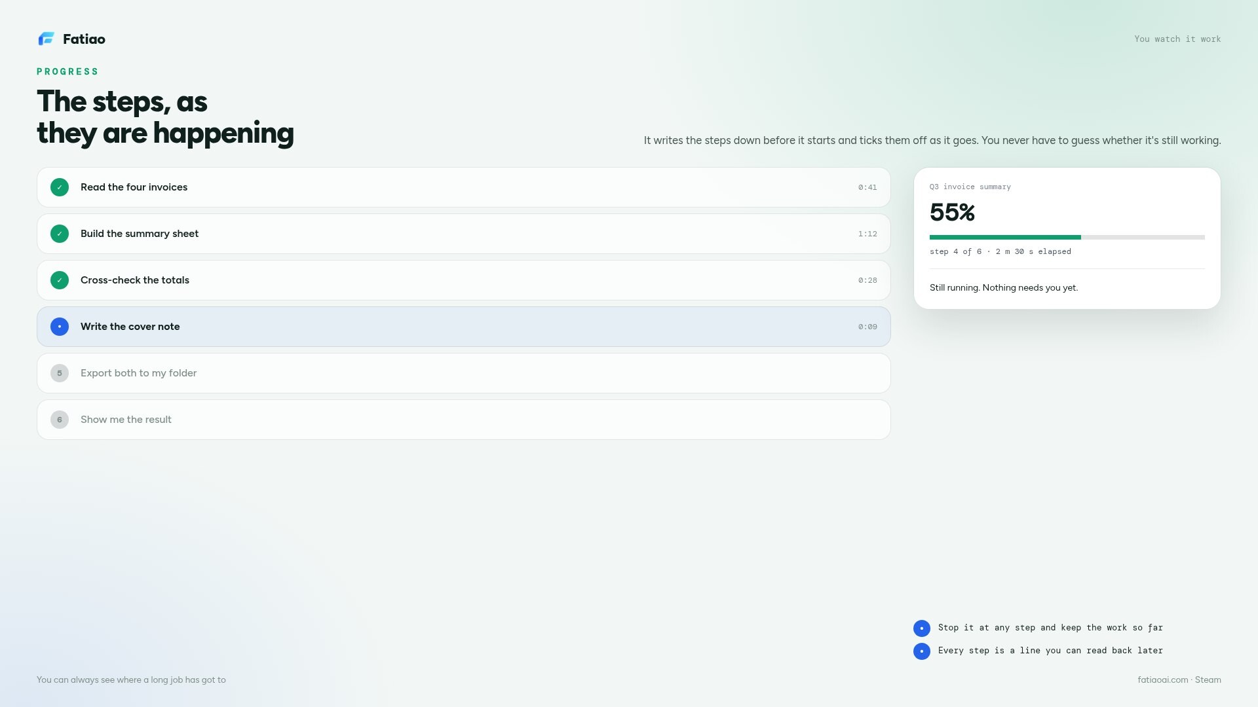Select the Cross-check the totals text
The width and height of the screenshot is (1258, 707).
(x=135, y=280)
